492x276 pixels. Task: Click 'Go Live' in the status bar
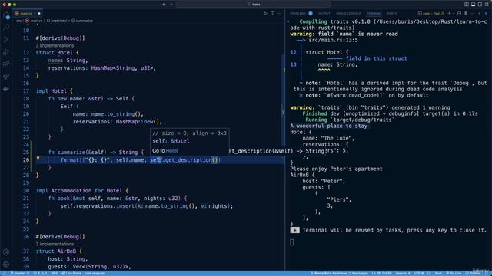click(x=454, y=274)
